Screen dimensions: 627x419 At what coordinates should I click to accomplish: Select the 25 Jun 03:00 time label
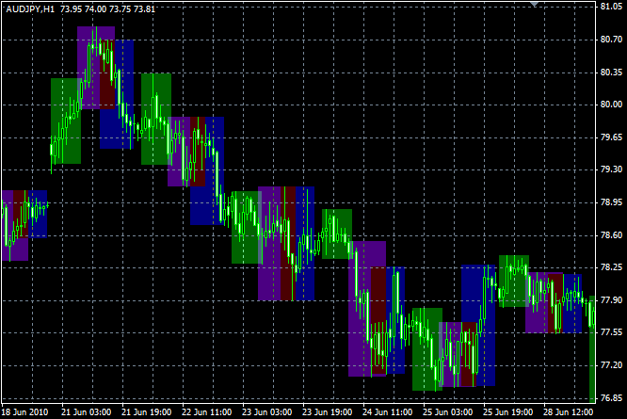pyautogui.click(x=448, y=412)
